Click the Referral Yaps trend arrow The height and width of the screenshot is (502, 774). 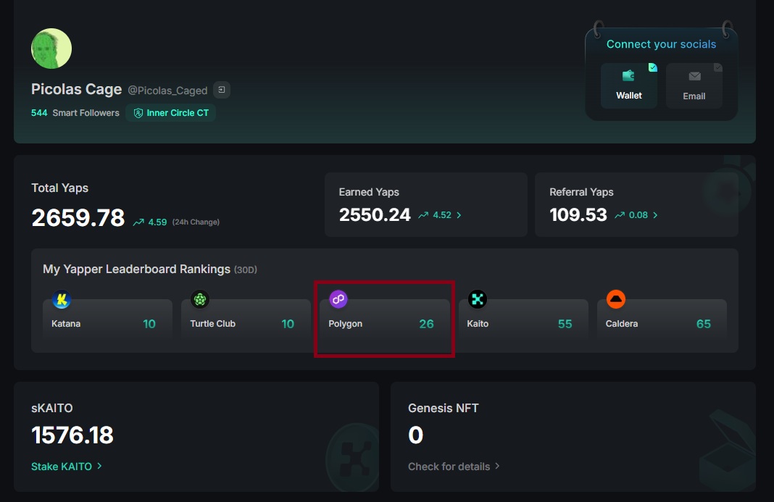pyautogui.click(x=620, y=215)
